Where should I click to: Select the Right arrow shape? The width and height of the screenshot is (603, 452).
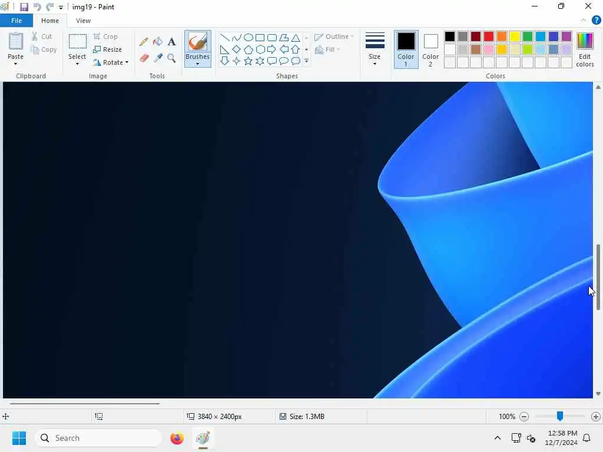click(272, 49)
